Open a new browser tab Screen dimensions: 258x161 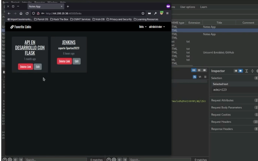click(68, 6)
